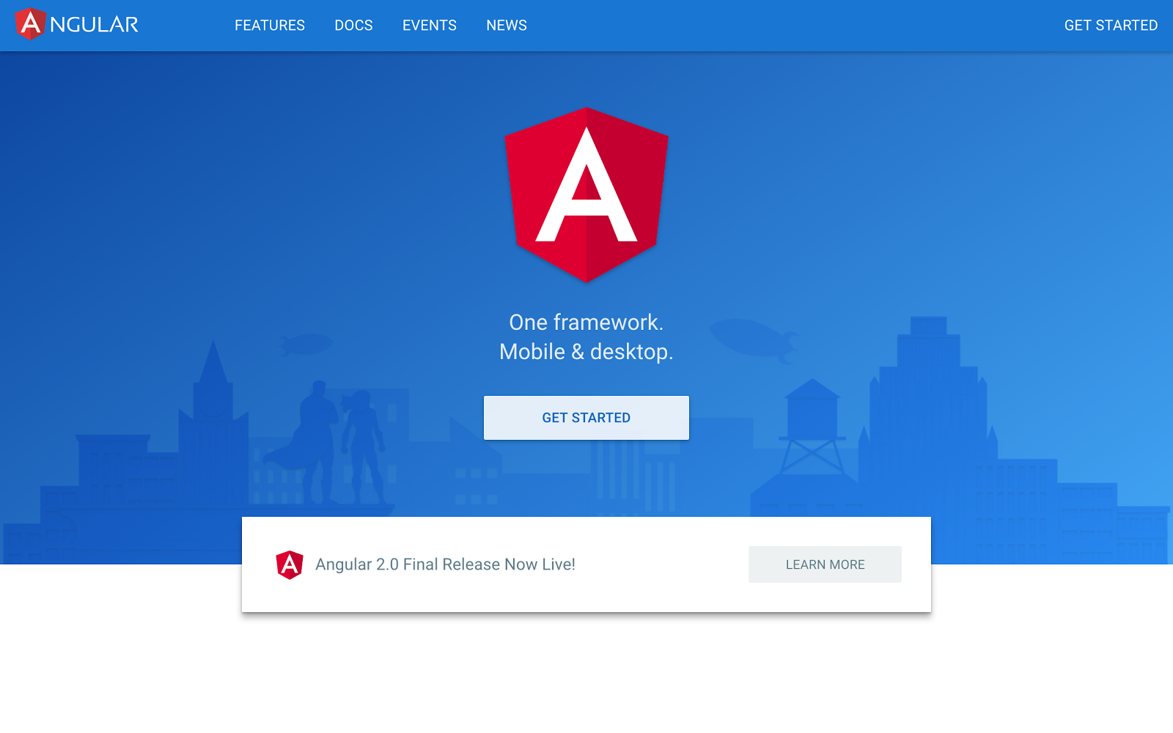Click the central GET STARTED button
The width and height of the screenshot is (1173, 733).
point(586,417)
